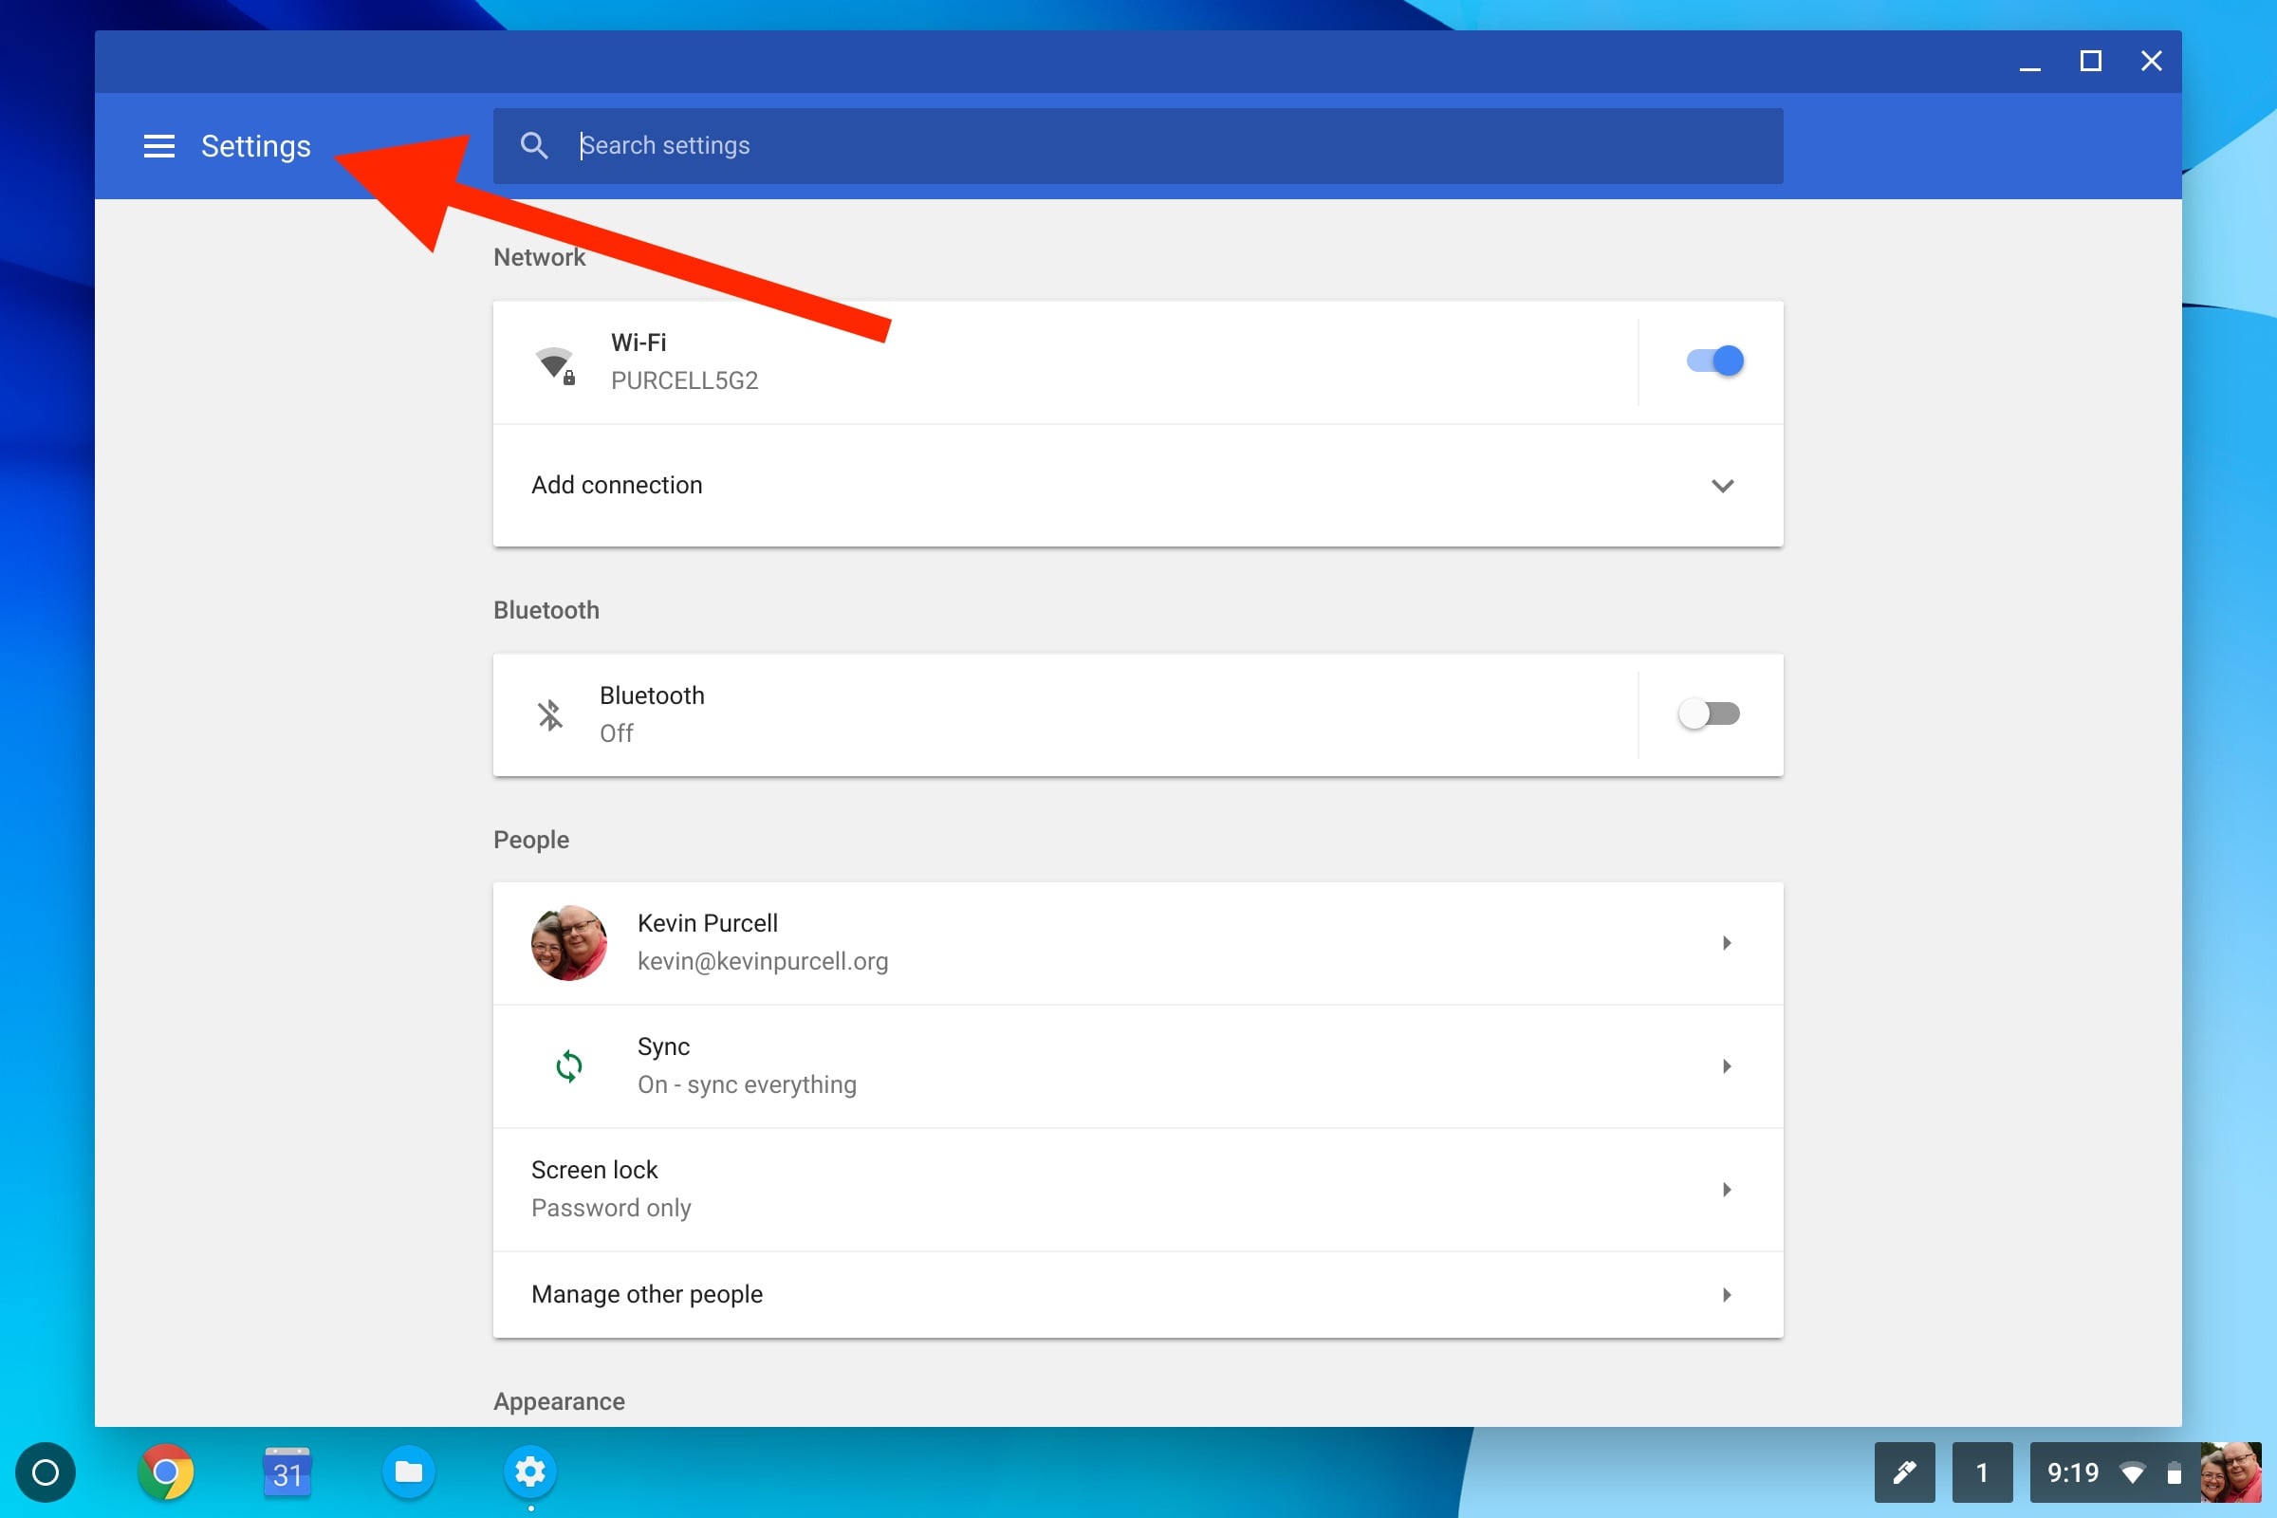Enable Bluetooth
The height and width of the screenshot is (1518, 2277).
pyautogui.click(x=1711, y=713)
